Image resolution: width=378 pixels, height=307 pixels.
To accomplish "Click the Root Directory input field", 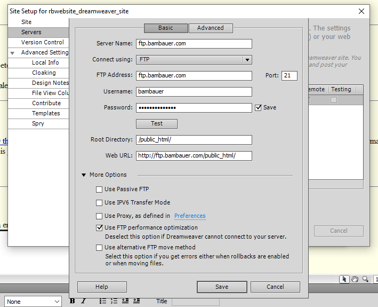I will pyautogui.click(x=194, y=140).
